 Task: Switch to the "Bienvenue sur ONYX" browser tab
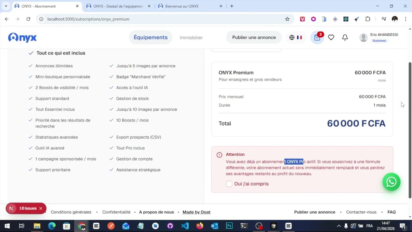tap(191, 6)
